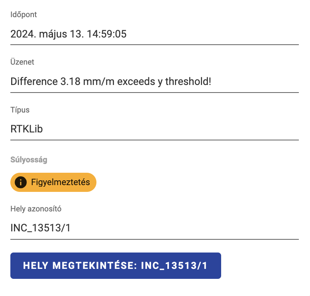Click the info icon in the warning chip
Image resolution: width=310 pixels, height=296 pixels.
coord(20,183)
